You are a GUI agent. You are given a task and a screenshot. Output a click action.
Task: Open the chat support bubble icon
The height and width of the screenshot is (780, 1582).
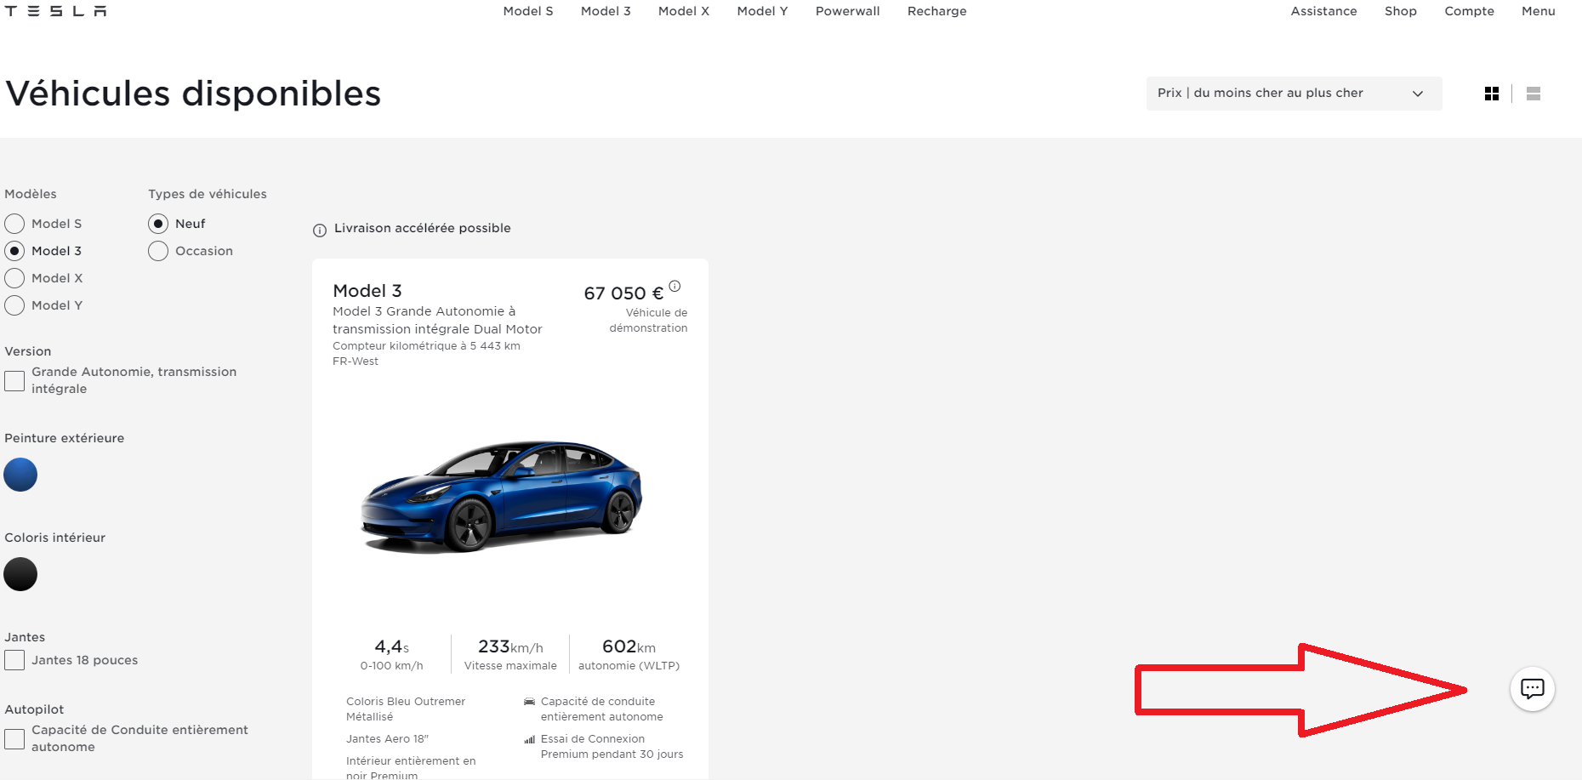(1532, 688)
